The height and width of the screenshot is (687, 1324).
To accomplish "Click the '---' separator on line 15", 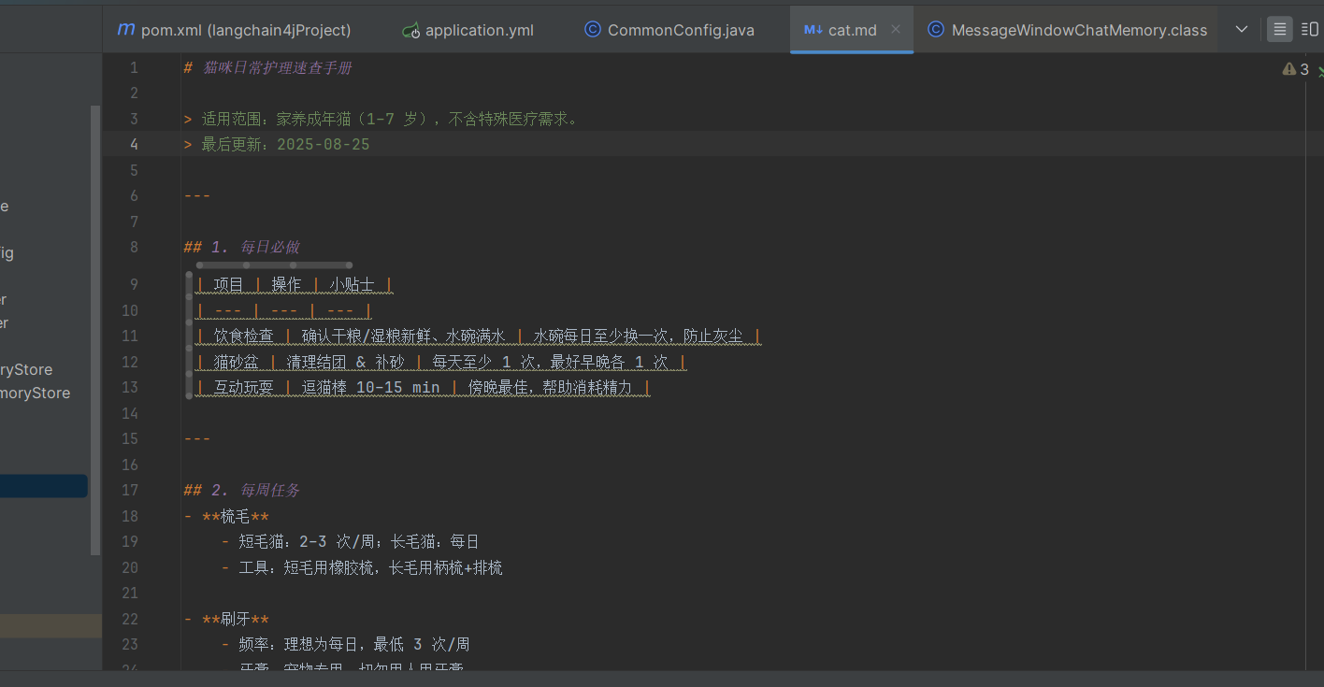I will pyautogui.click(x=197, y=438).
